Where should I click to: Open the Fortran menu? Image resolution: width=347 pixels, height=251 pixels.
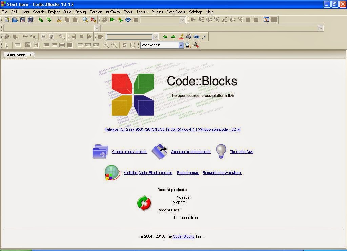click(x=96, y=12)
